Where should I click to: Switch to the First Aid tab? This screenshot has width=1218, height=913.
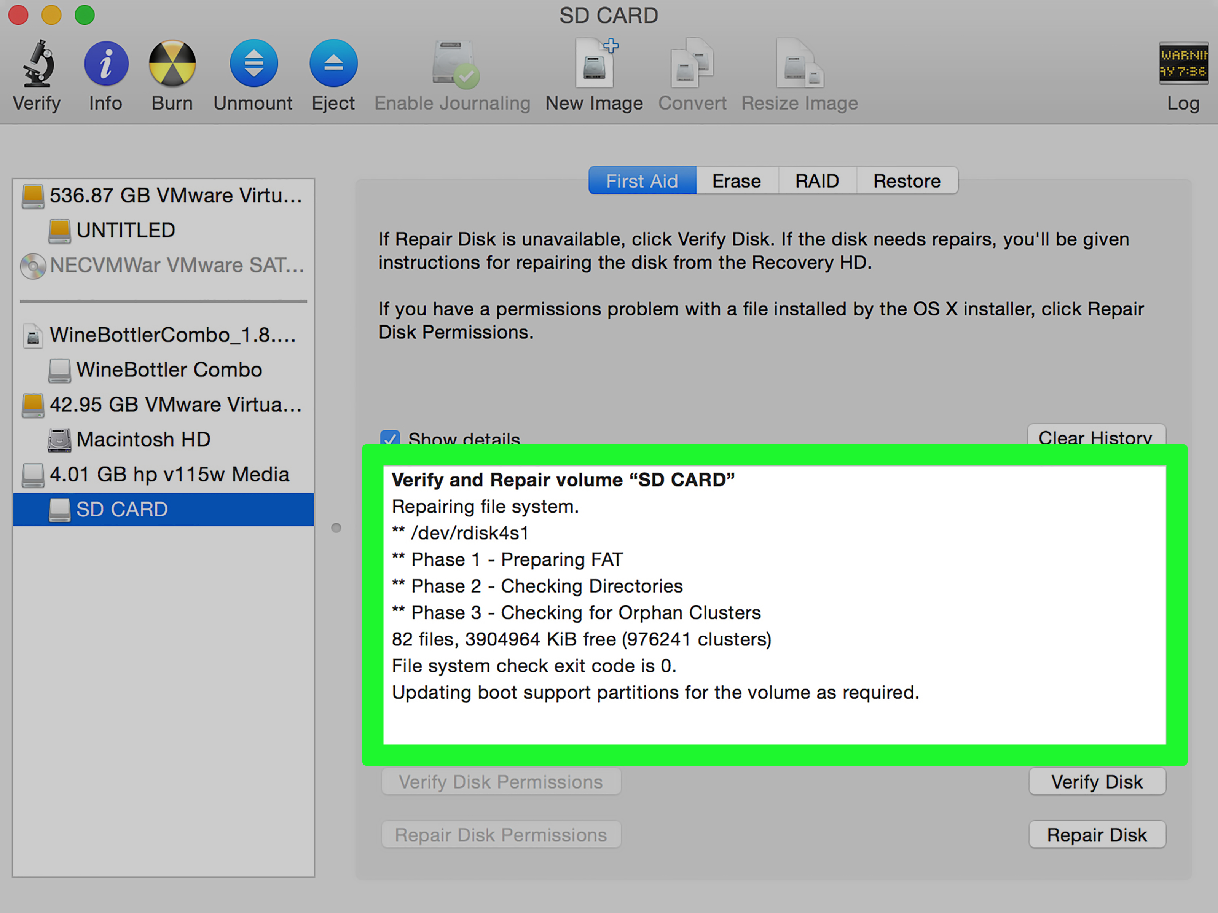coord(642,181)
